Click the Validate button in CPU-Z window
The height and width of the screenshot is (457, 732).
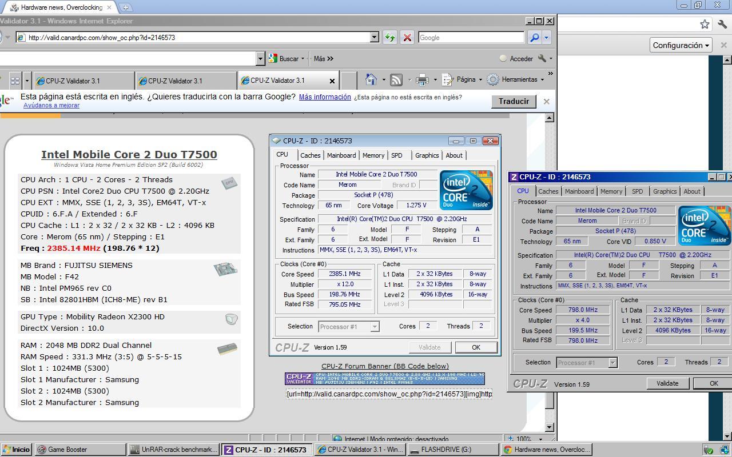pyautogui.click(x=667, y=383)
